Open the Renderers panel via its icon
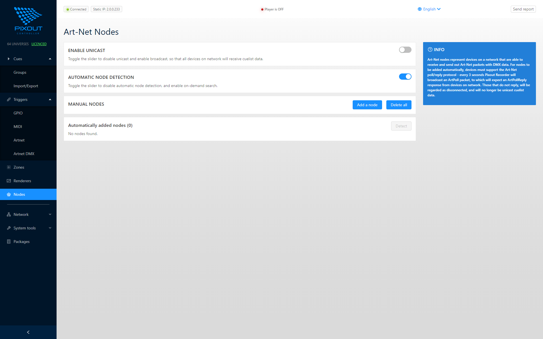Screen dimensions: 543x339 [8, 181]
